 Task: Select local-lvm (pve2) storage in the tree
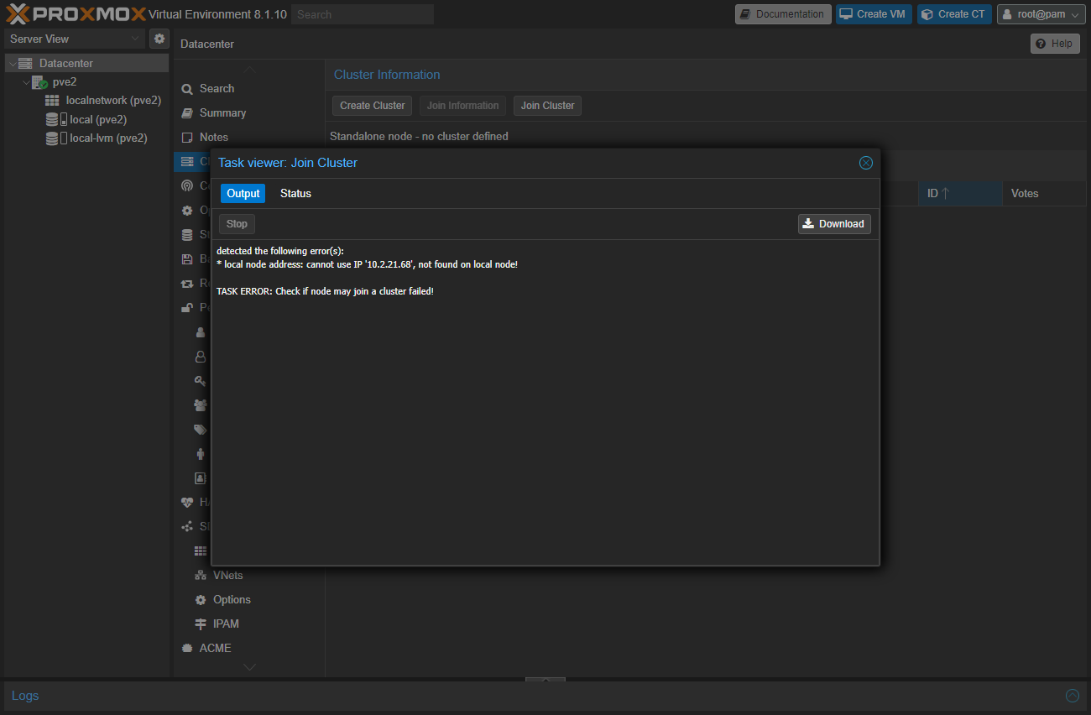[x=108, y=138]
